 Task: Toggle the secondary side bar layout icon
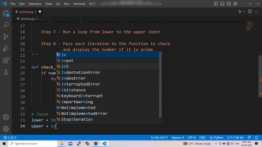tap(228, 4)
